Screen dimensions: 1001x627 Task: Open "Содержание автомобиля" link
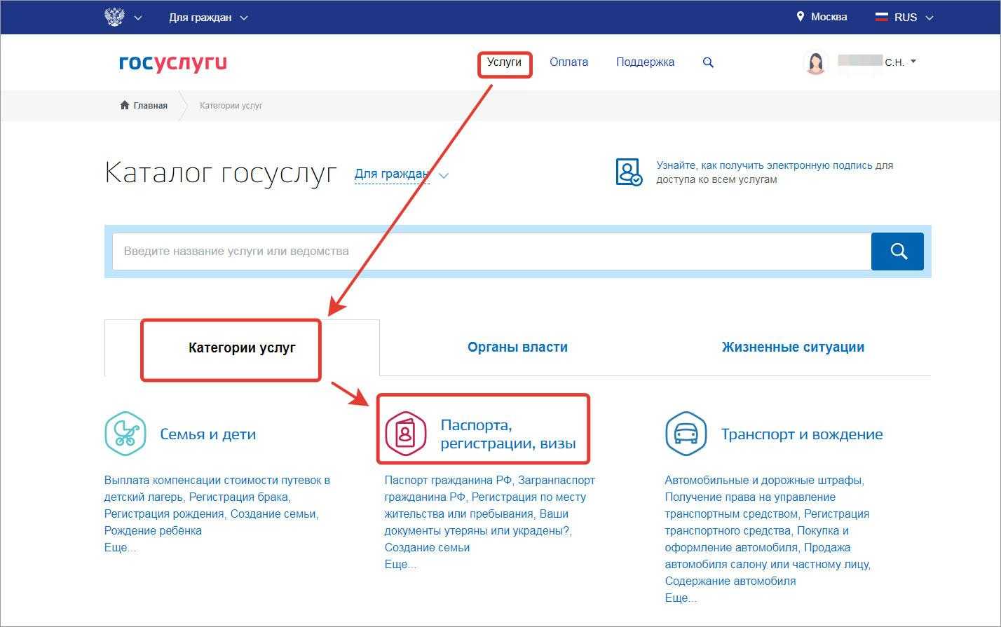730,581
